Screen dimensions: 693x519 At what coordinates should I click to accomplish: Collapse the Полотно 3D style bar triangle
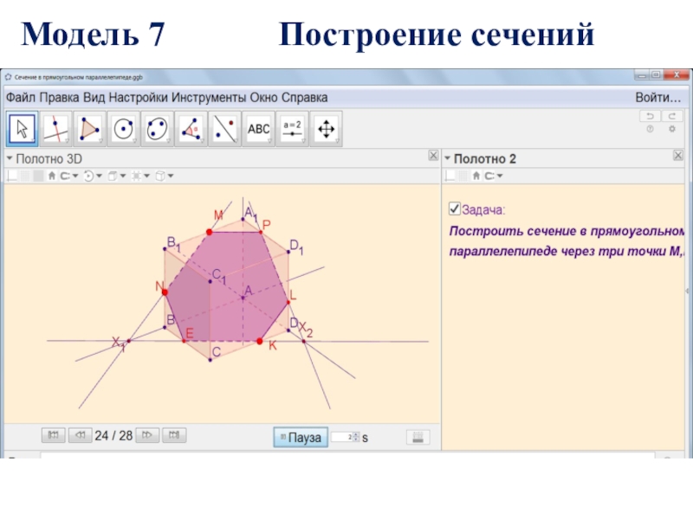10,158
